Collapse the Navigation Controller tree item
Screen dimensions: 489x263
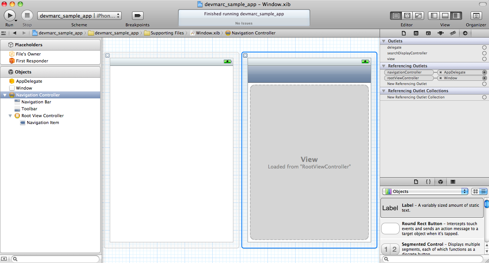(x=5, y=95)
